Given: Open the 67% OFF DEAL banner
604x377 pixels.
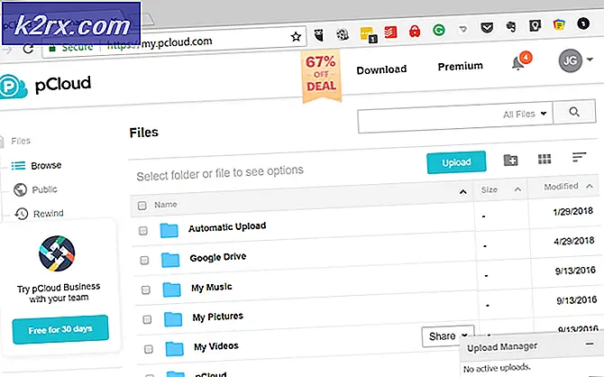Looking at the screenshot, I should (321, 75).
